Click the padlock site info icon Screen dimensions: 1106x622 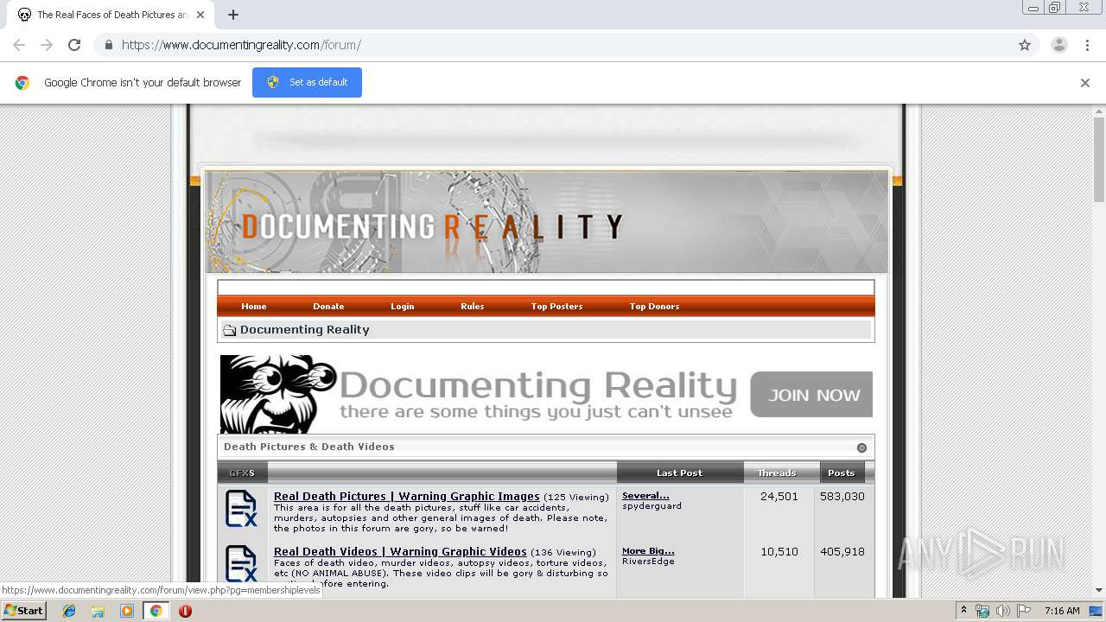(x=108, y=45)
